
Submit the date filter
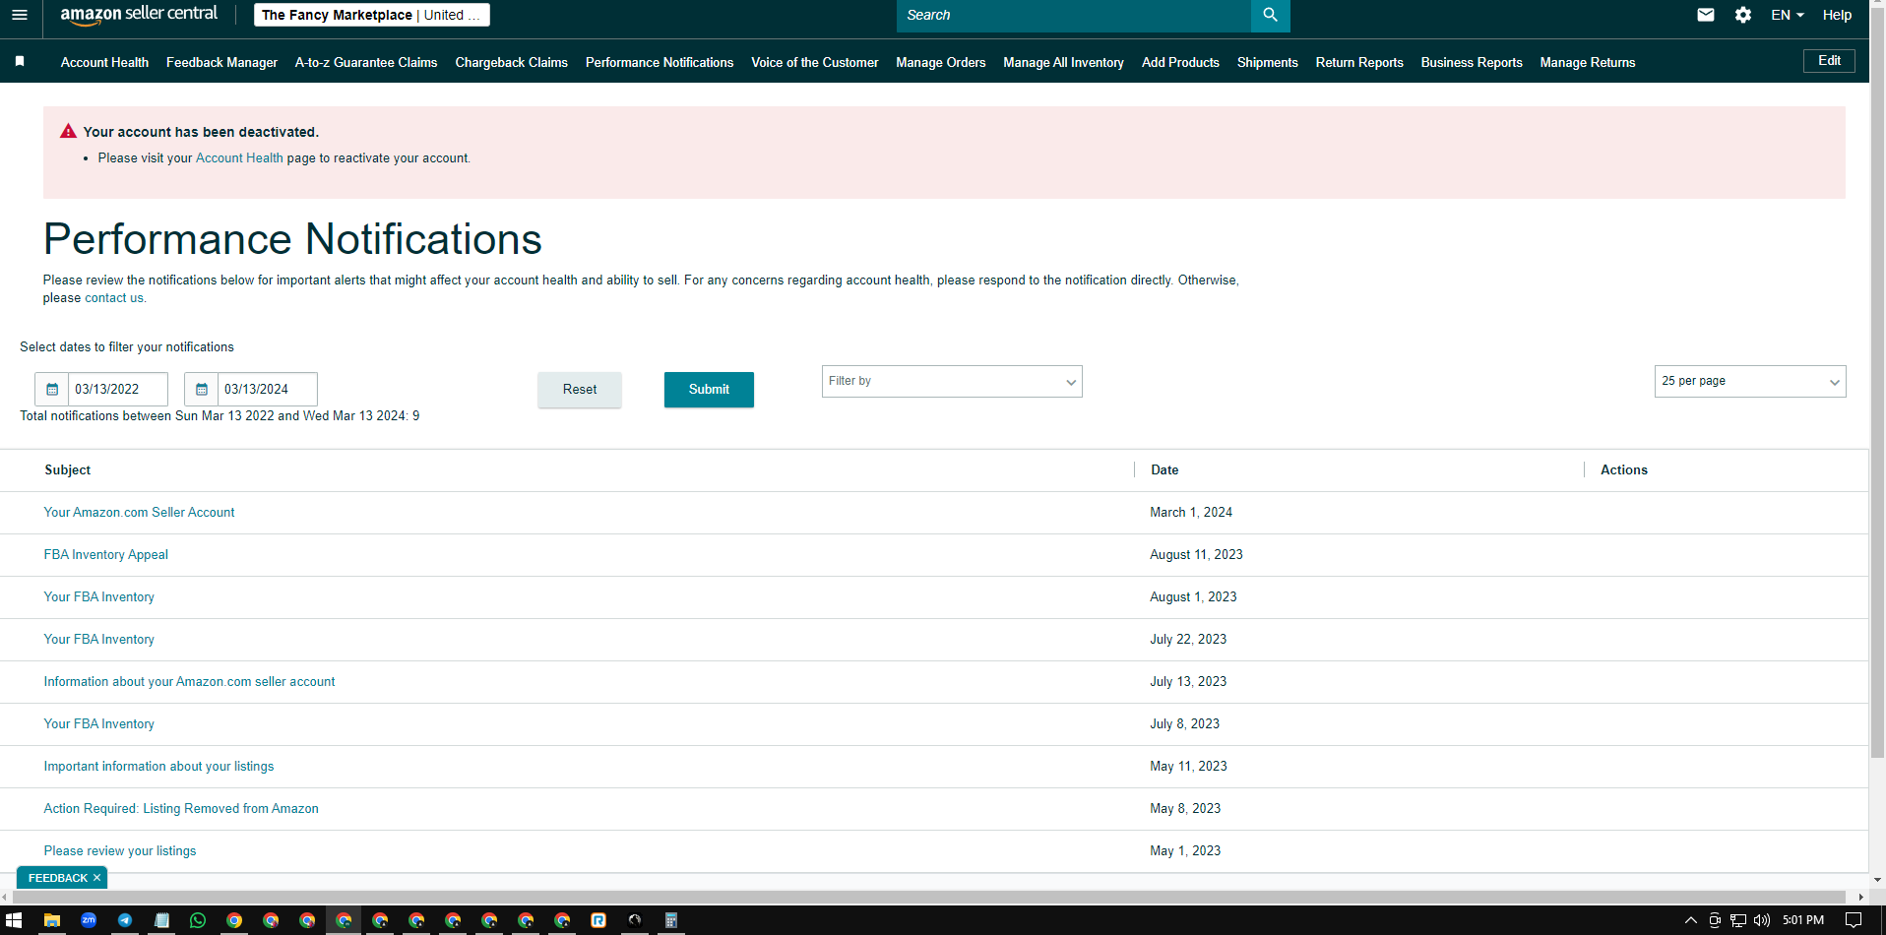click(709, 390)
